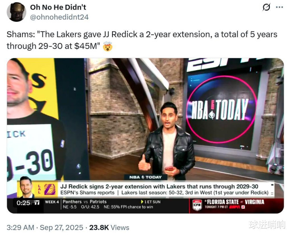View the 23.8K Views analytics

[x=109, y=227]
